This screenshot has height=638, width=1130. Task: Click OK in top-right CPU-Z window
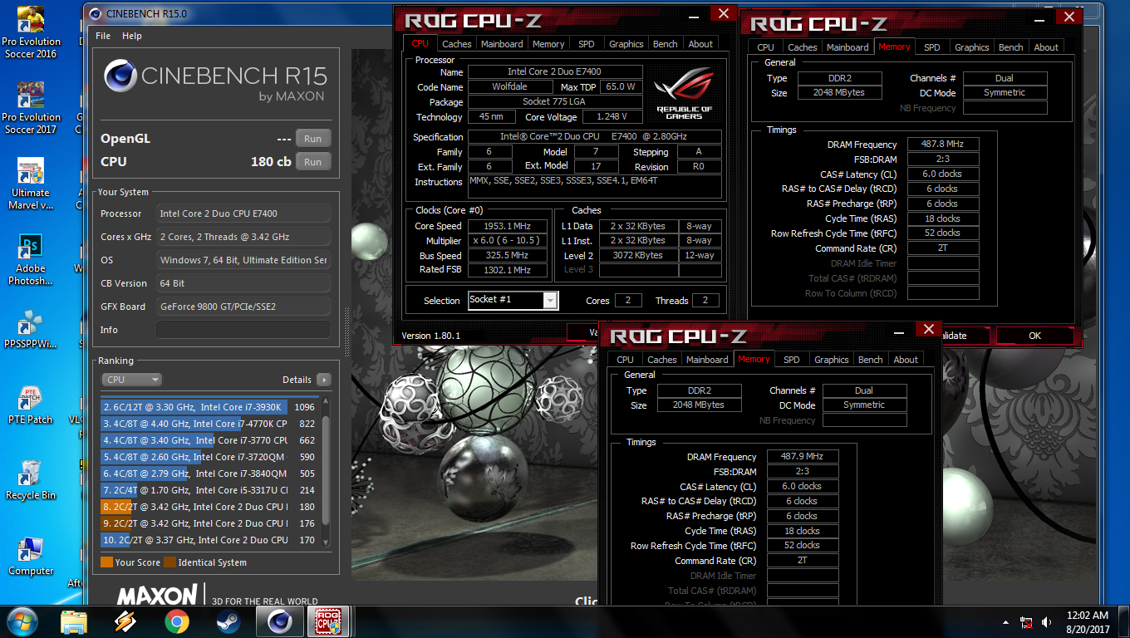pos(1034,336)
